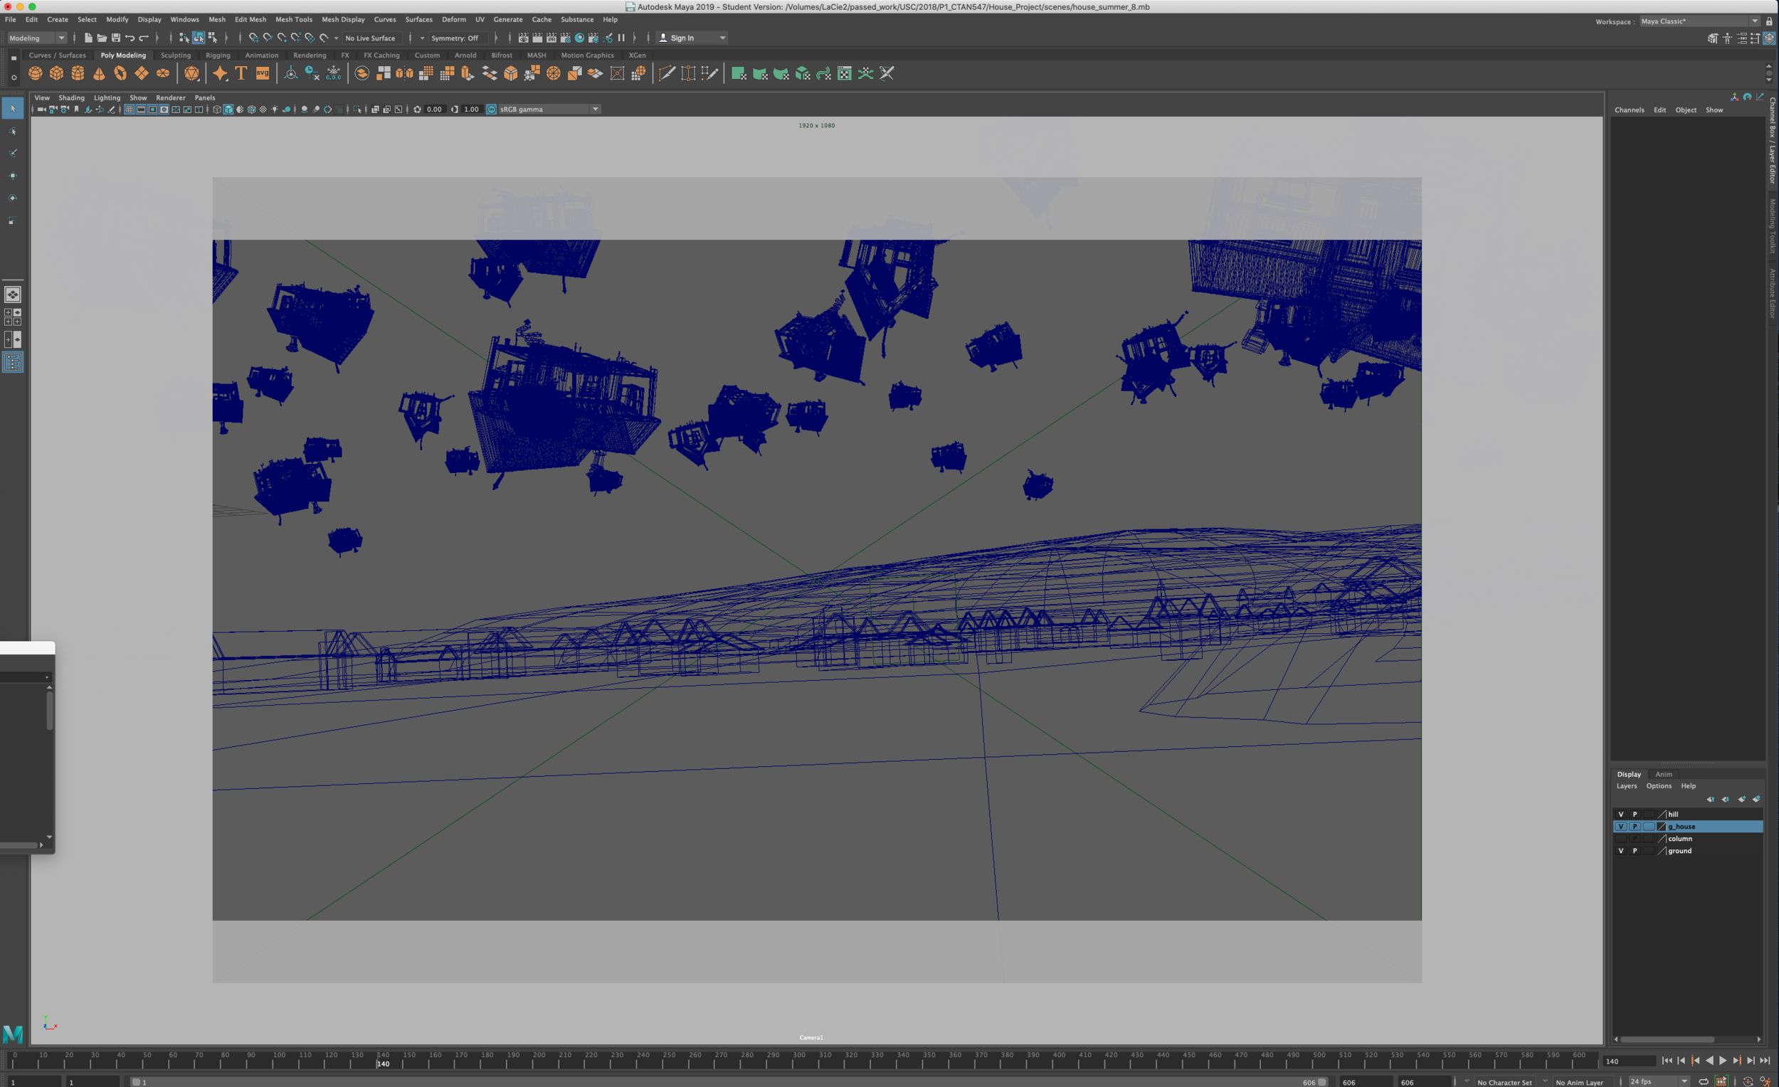1779x1087 pixels.
Task: Create a polygon sphere from the shelf
Action: click(36, 73)
